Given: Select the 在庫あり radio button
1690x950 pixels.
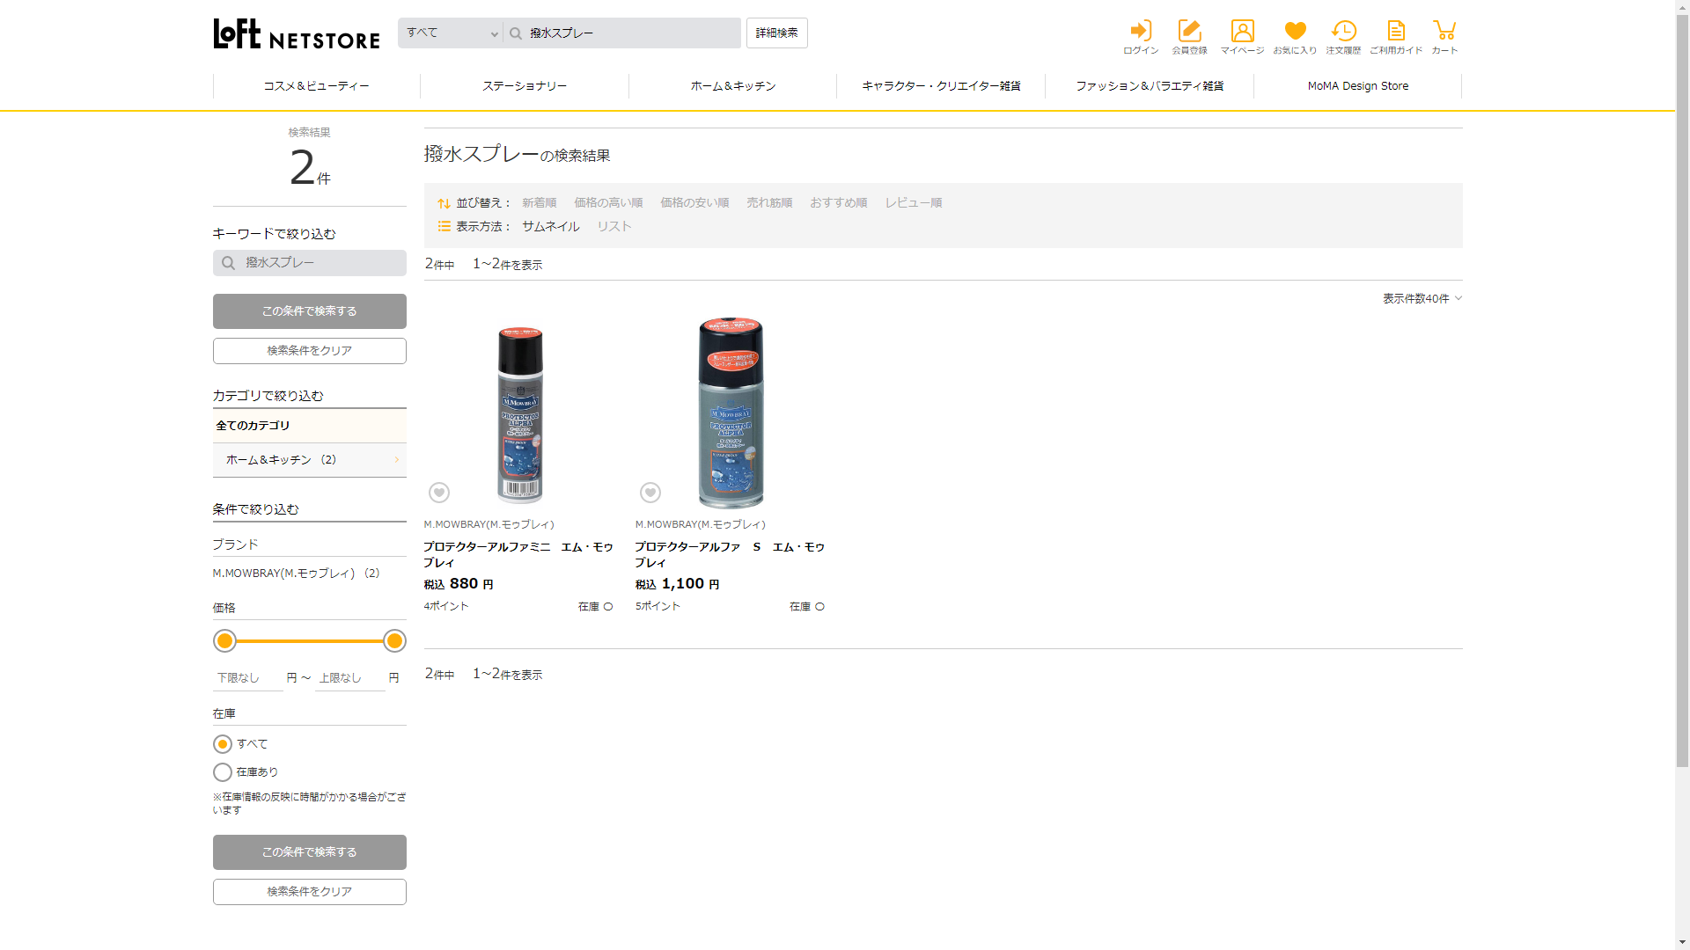Looking at the screenshot, I should tap(223, 772).
